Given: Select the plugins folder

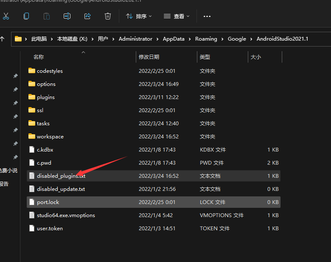Looking at the screenshot, I should point(154,97).
